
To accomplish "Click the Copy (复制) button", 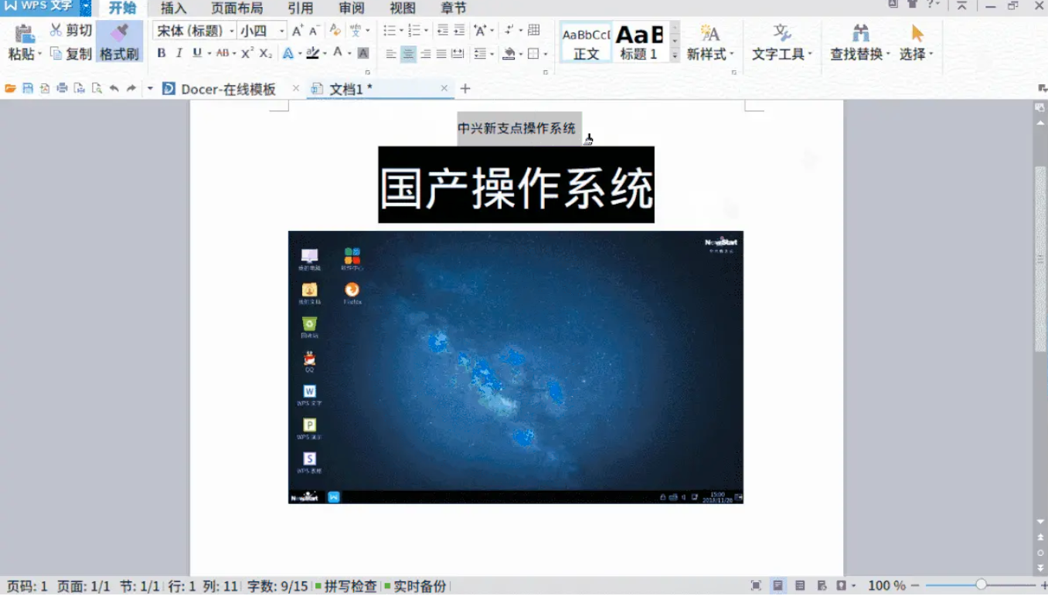I will pyautogui.click(x=70, y=54).
